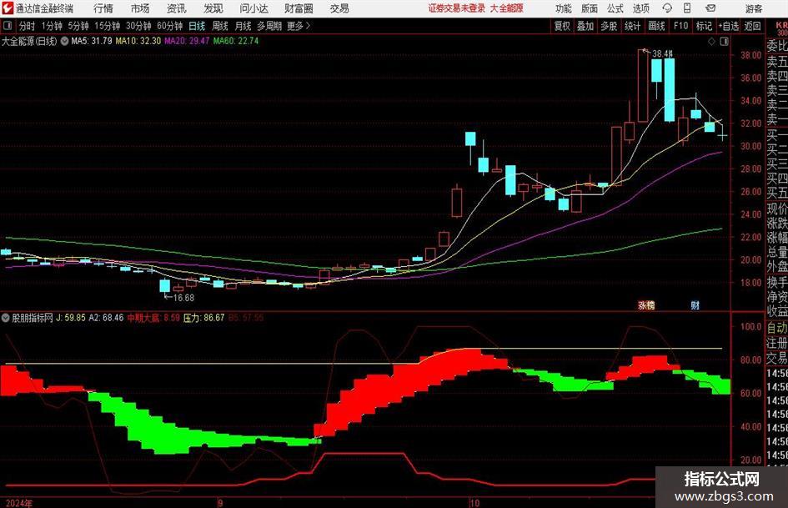
Task: Click the 压力: 86.67 indicator value
Action: tap(203, 318)
